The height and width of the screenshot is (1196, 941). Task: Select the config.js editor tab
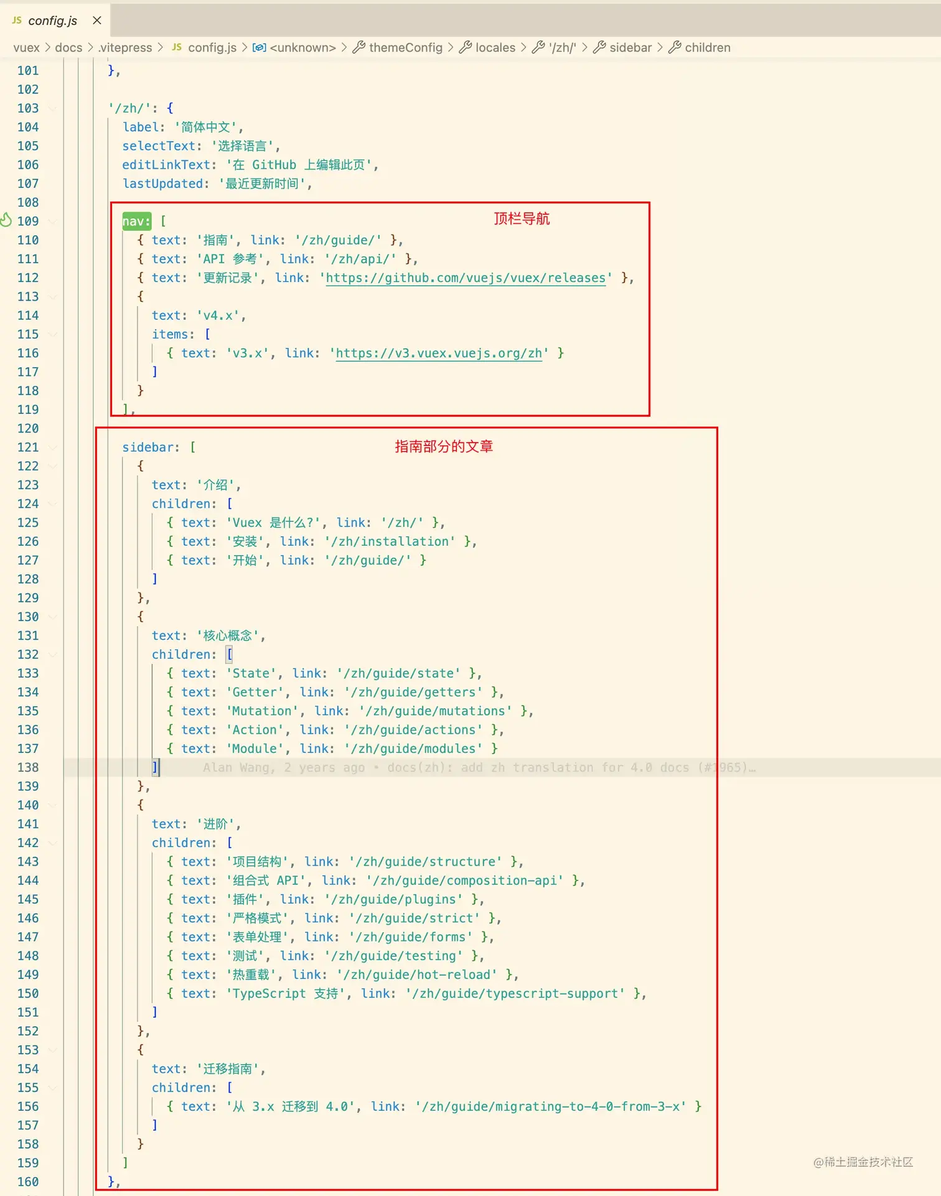coord(55,21)
